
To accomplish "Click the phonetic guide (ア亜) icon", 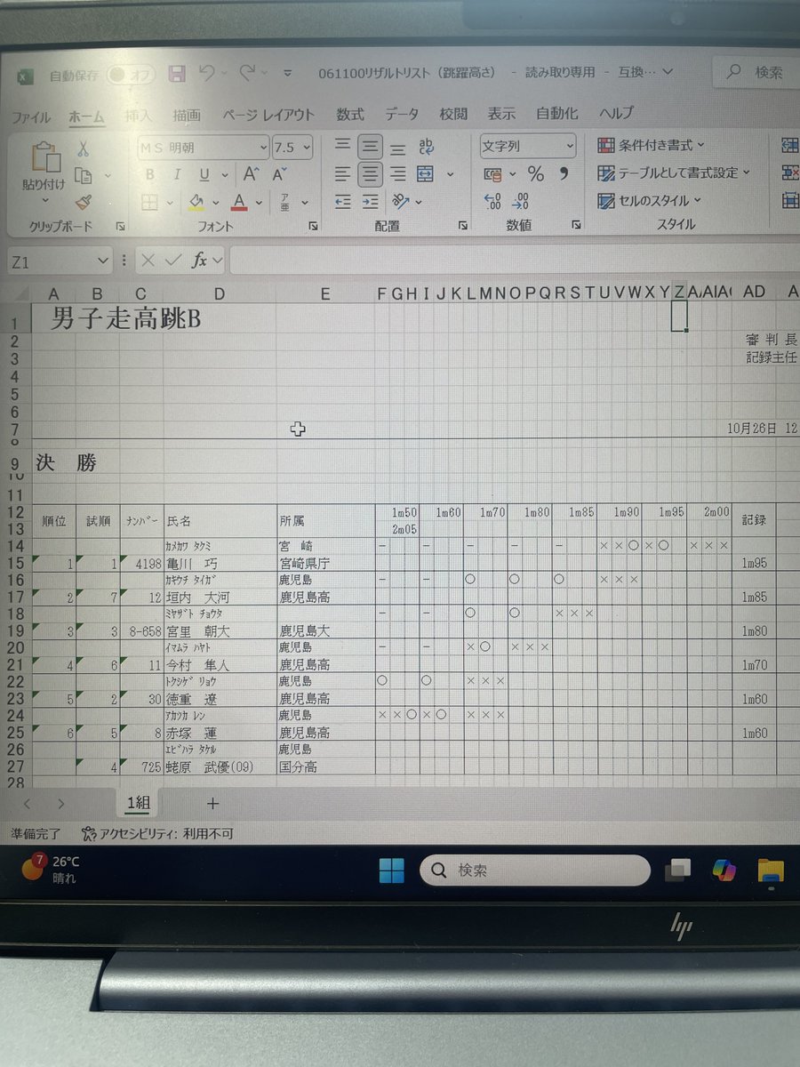I will (x=284, y=203).
